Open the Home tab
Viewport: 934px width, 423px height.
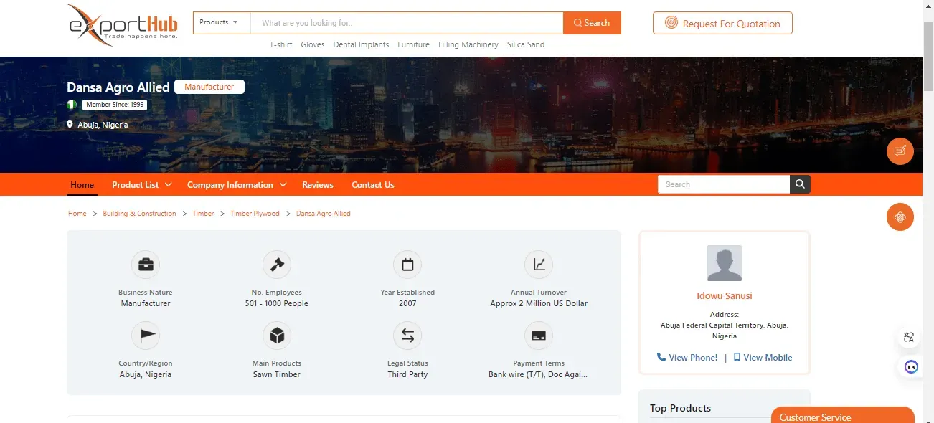click(82, 185)
